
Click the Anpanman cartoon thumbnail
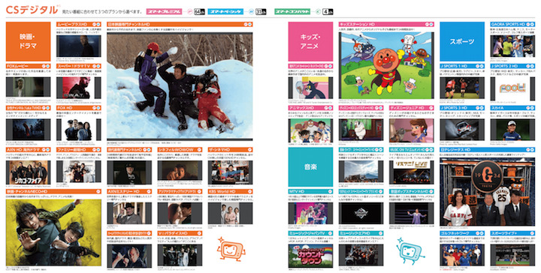[x=386, y=64]
